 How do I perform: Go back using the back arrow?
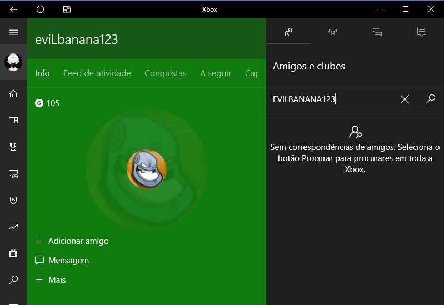[x=13, y=9]
